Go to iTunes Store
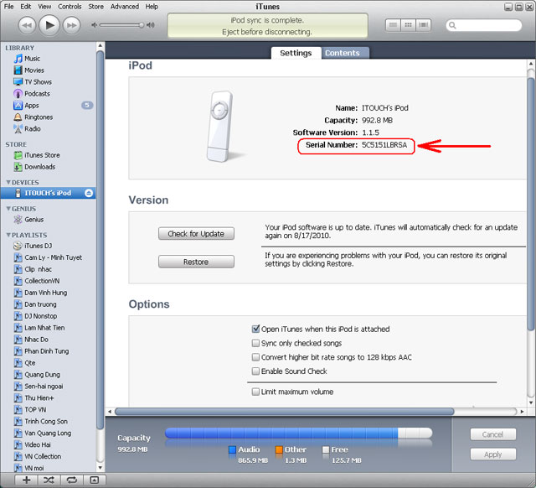This screenshot has width=536, height=488. (x=42, y=155)
